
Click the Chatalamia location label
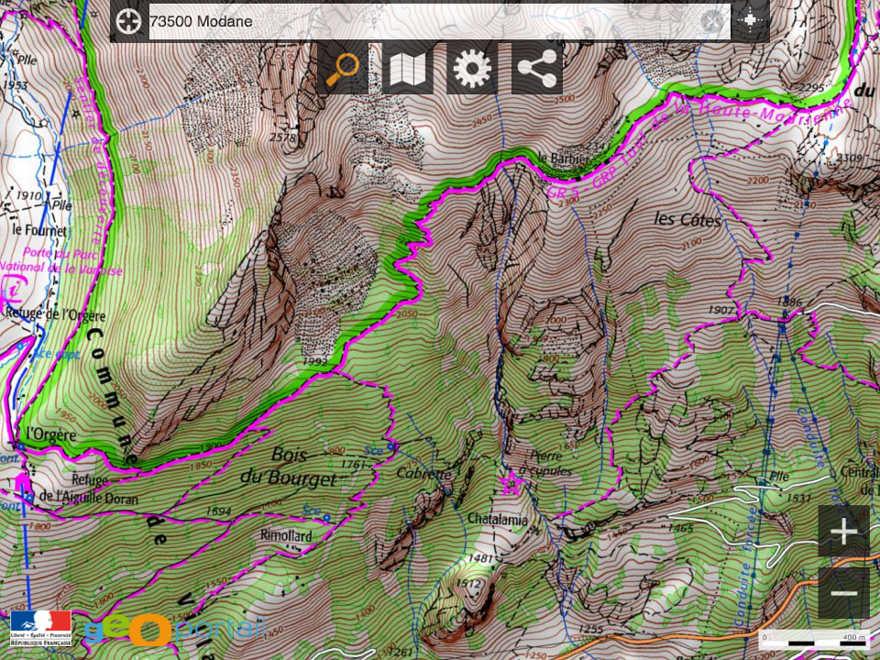[495, 519]
